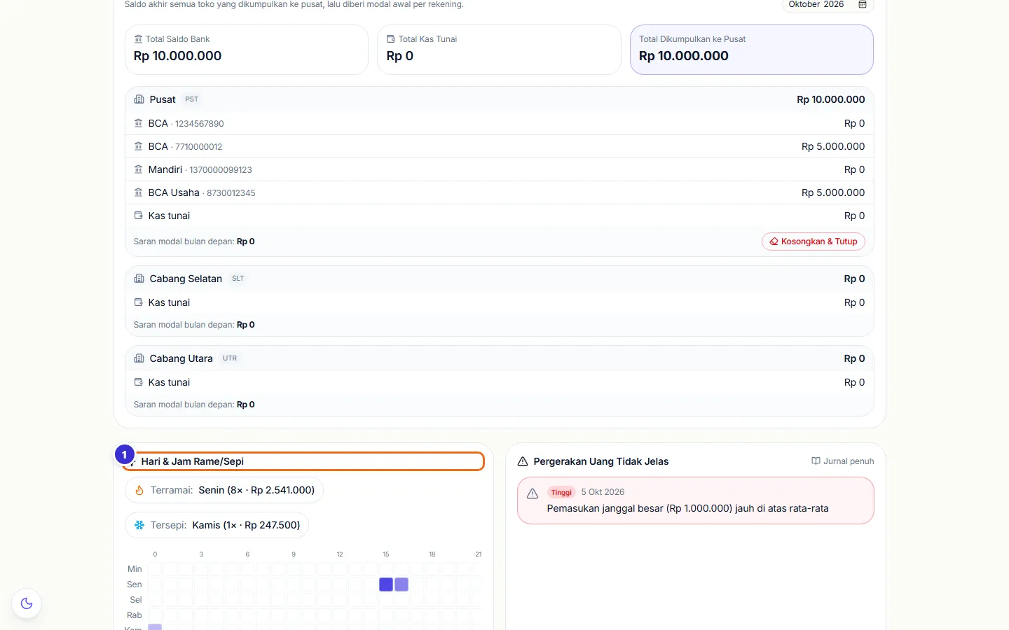Open the alert about Pemasukan janggal besar

[x=695, y=500]
